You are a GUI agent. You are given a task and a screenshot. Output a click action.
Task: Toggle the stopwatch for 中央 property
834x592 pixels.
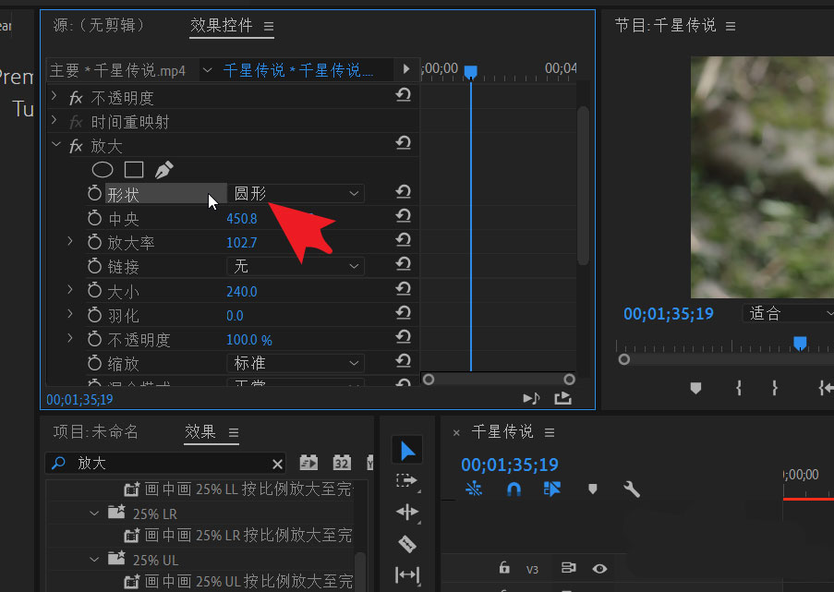(x=93, y=219)
